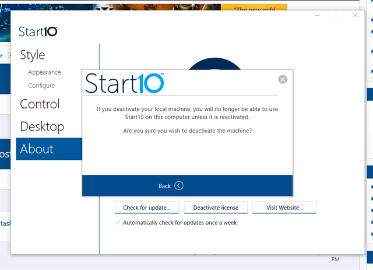Close the Start10 deactivation dialog
This screenshot has width=373, height=270.
click(283, 79)
